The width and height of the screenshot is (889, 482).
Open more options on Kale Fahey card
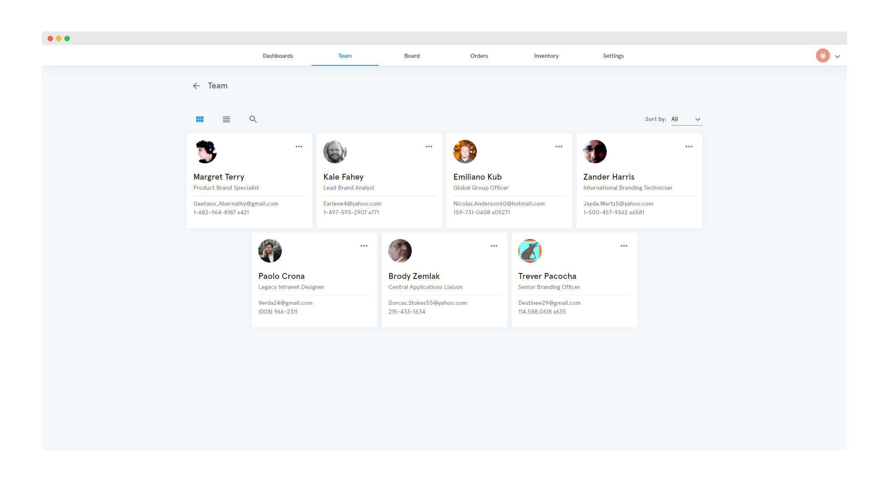pyautogui.click(x=429, y=147)
